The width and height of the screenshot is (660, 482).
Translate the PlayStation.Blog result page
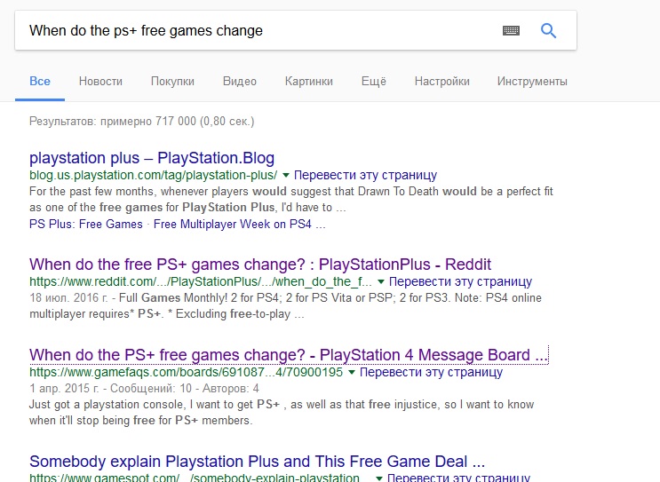pyautogui.click(x=365, y=175)
